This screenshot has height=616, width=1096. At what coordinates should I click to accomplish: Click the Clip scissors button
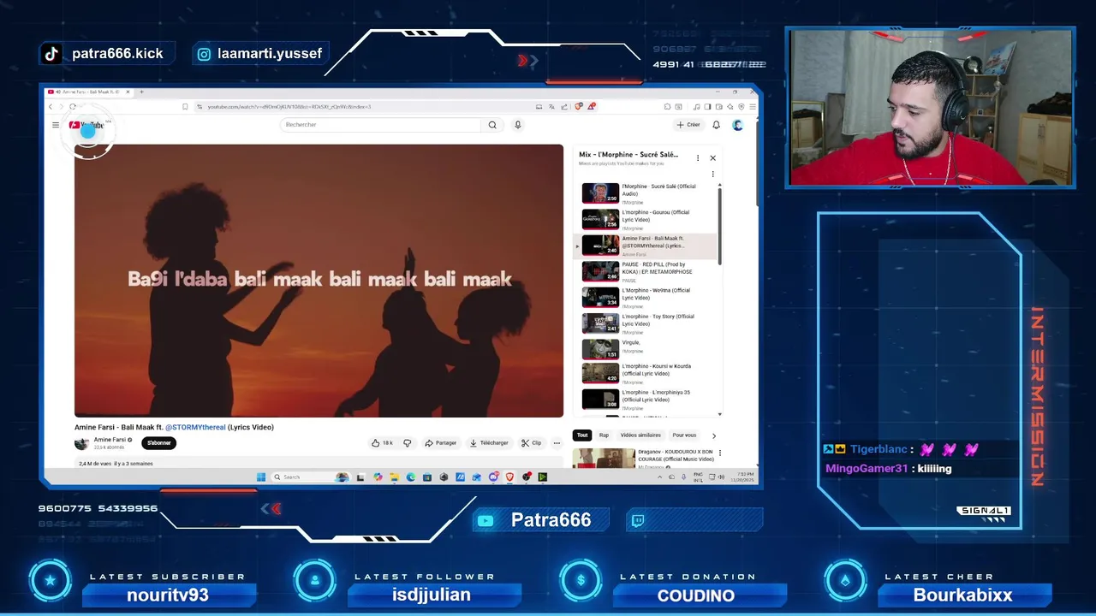[532, 443]
